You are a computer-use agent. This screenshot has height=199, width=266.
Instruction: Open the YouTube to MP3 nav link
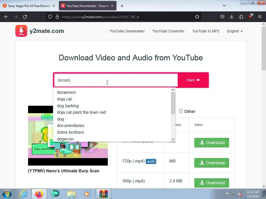pyautogui.click(x=206, y=31)
